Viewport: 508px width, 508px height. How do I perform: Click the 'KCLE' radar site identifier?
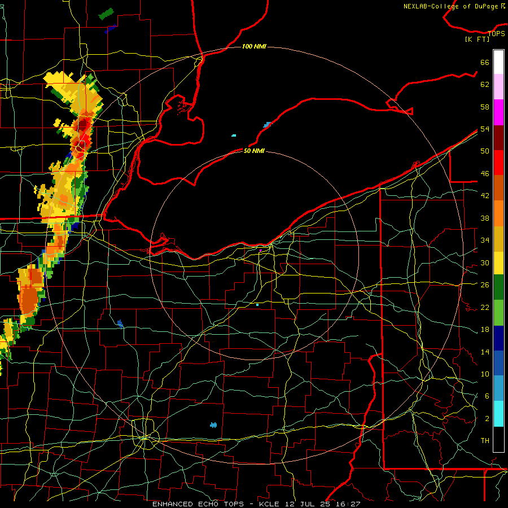(269, 504)
